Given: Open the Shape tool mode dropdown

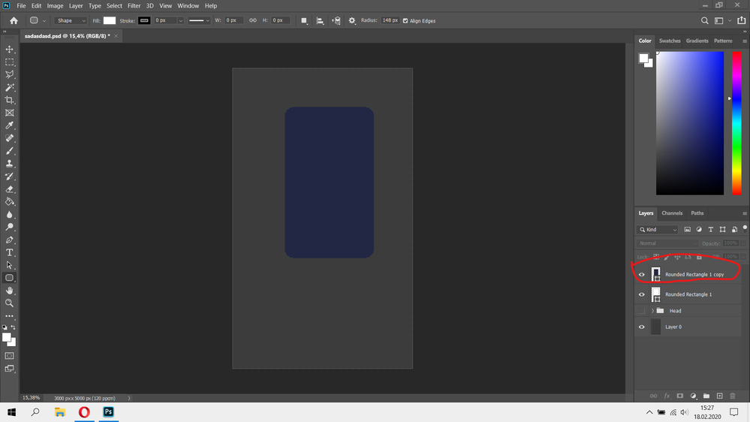Looking at the screenshot, I should pos(71,20).
